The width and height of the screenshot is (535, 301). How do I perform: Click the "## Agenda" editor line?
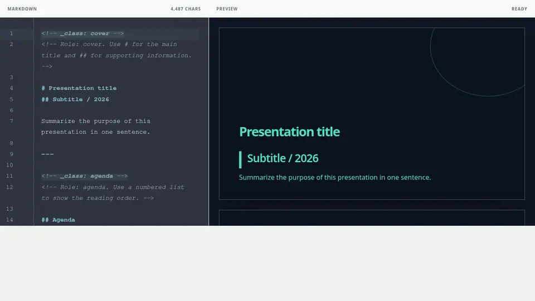[x=58, y=220]
